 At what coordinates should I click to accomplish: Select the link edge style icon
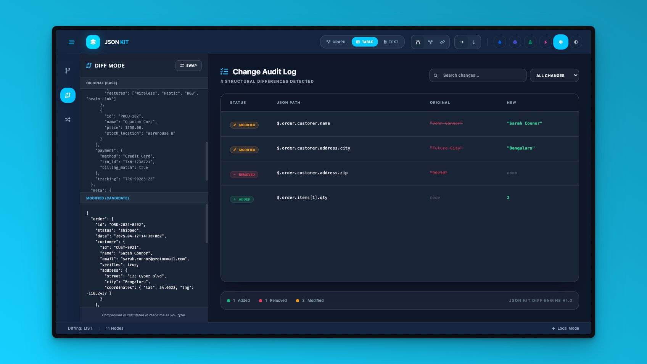pyautogui.click(x=443, y=42)
